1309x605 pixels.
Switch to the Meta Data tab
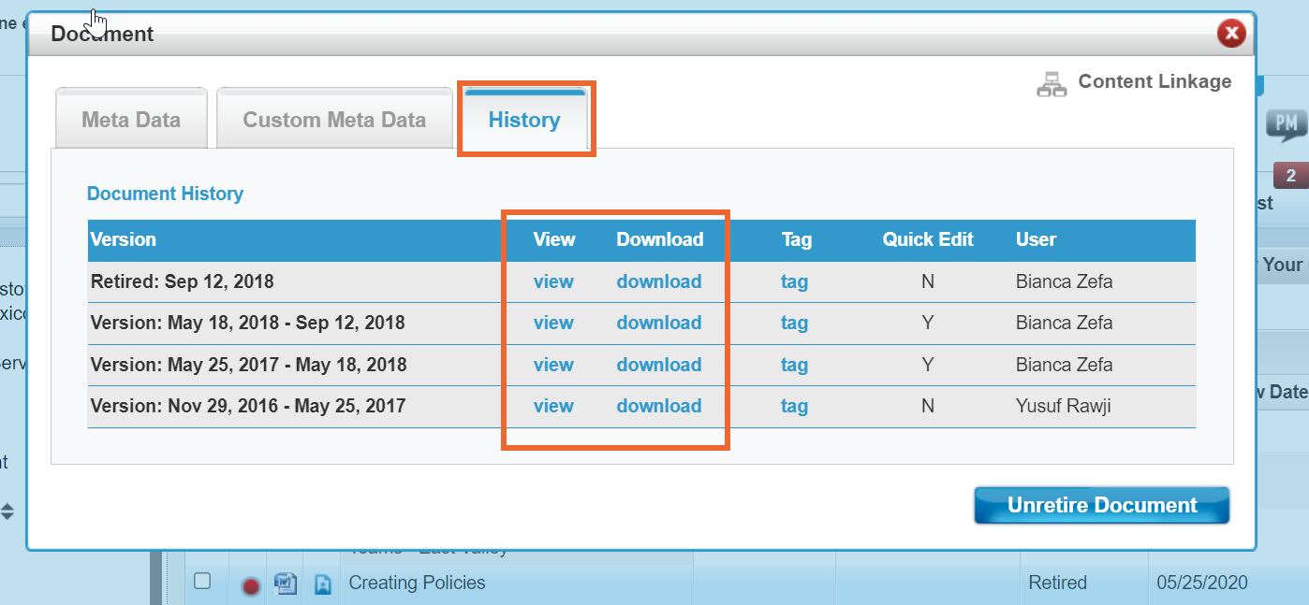click(x=131, y=120)
